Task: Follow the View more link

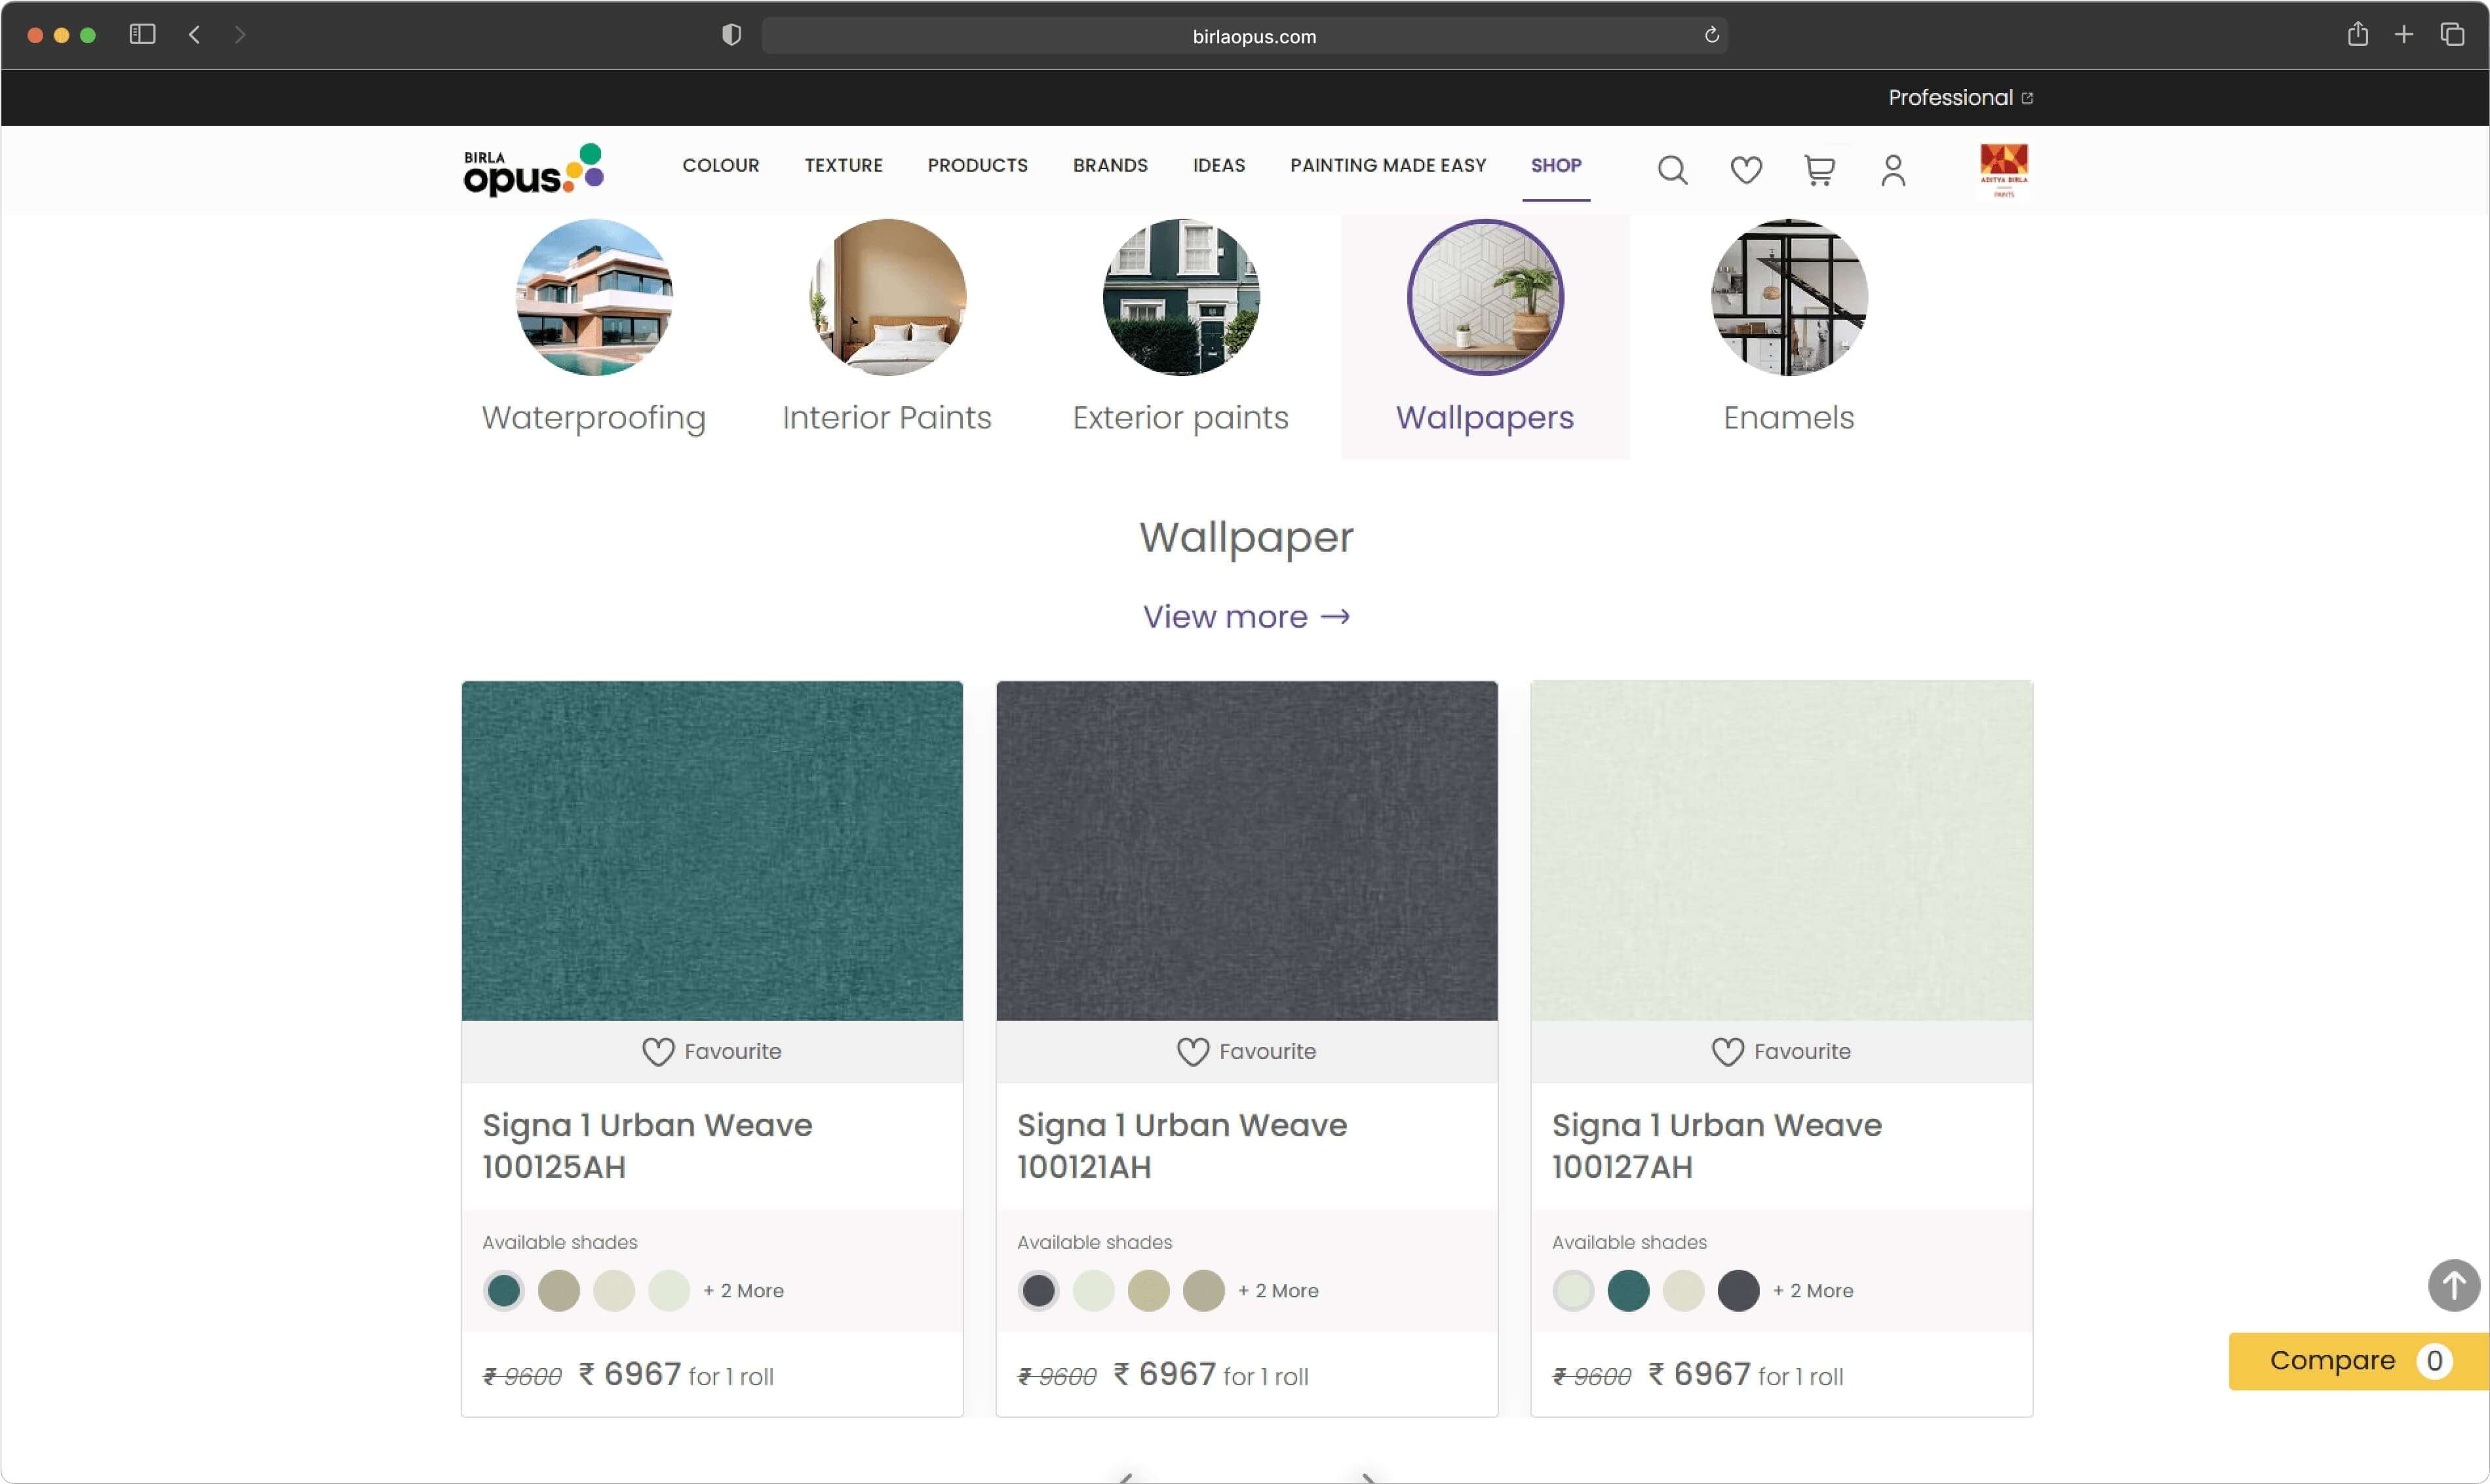Action: point(1245,617)
